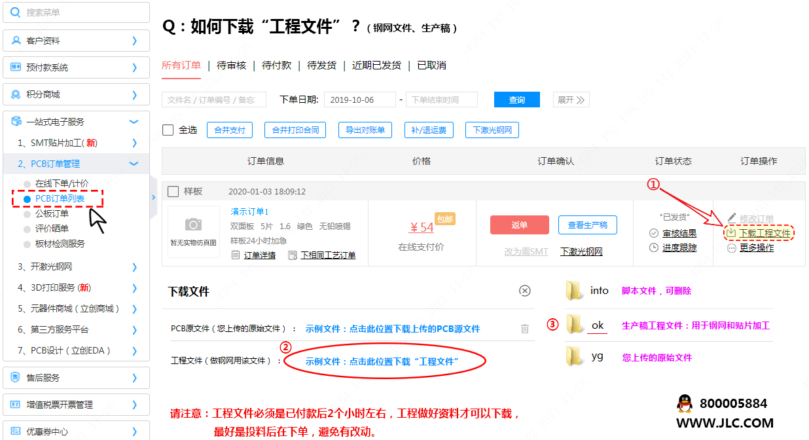The width and height of the screenshot is (809, 440).
Task: Click the blue 查询 button
Action: [516, 100]
